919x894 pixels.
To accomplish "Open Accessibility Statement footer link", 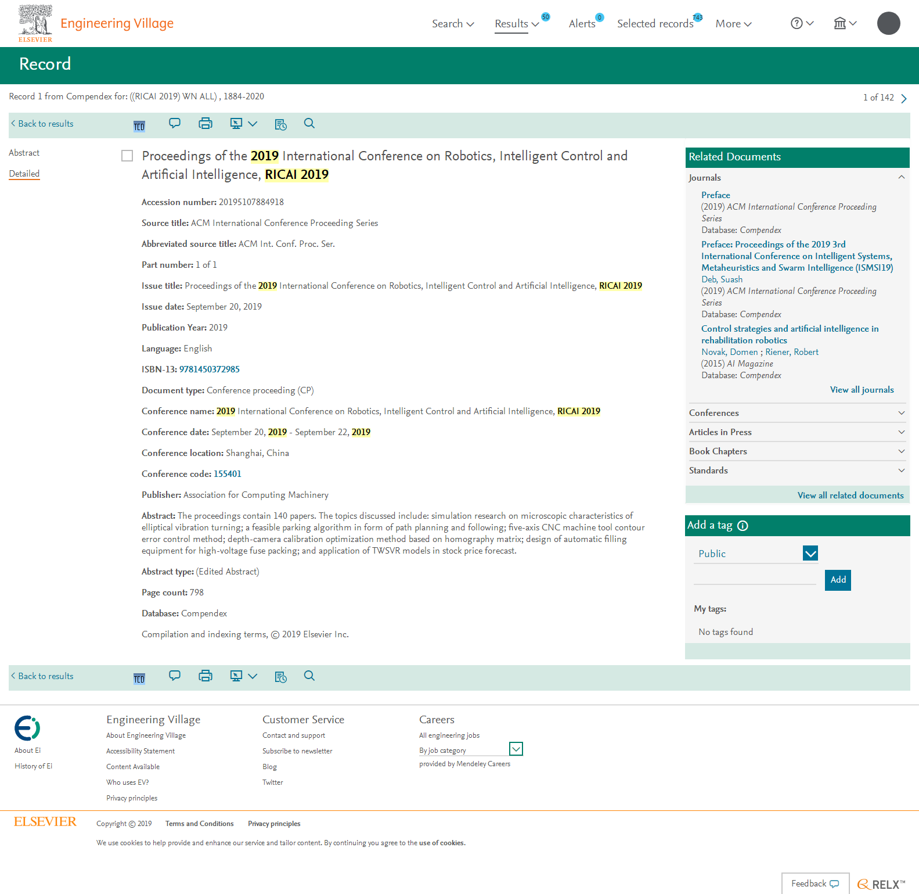I will (140, 751).
